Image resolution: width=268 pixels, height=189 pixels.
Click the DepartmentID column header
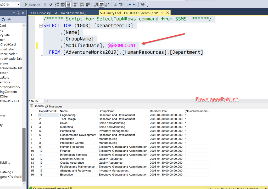[48, 111]
